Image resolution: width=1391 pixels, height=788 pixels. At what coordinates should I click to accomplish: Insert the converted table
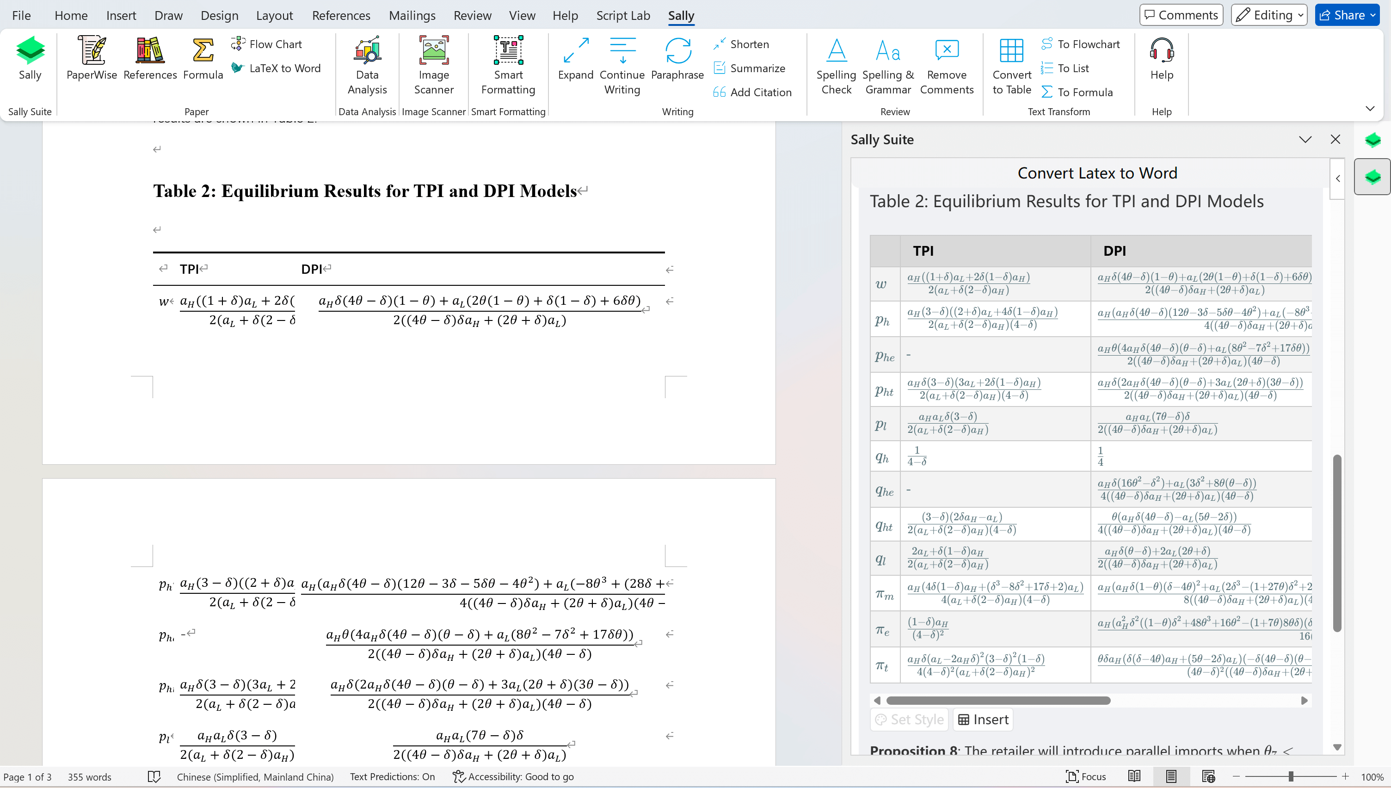[x=983, y=719]
